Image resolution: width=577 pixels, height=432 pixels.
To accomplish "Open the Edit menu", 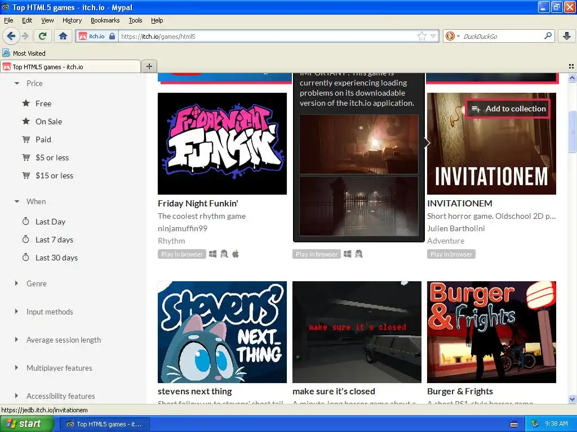I will tap(27, 20).
